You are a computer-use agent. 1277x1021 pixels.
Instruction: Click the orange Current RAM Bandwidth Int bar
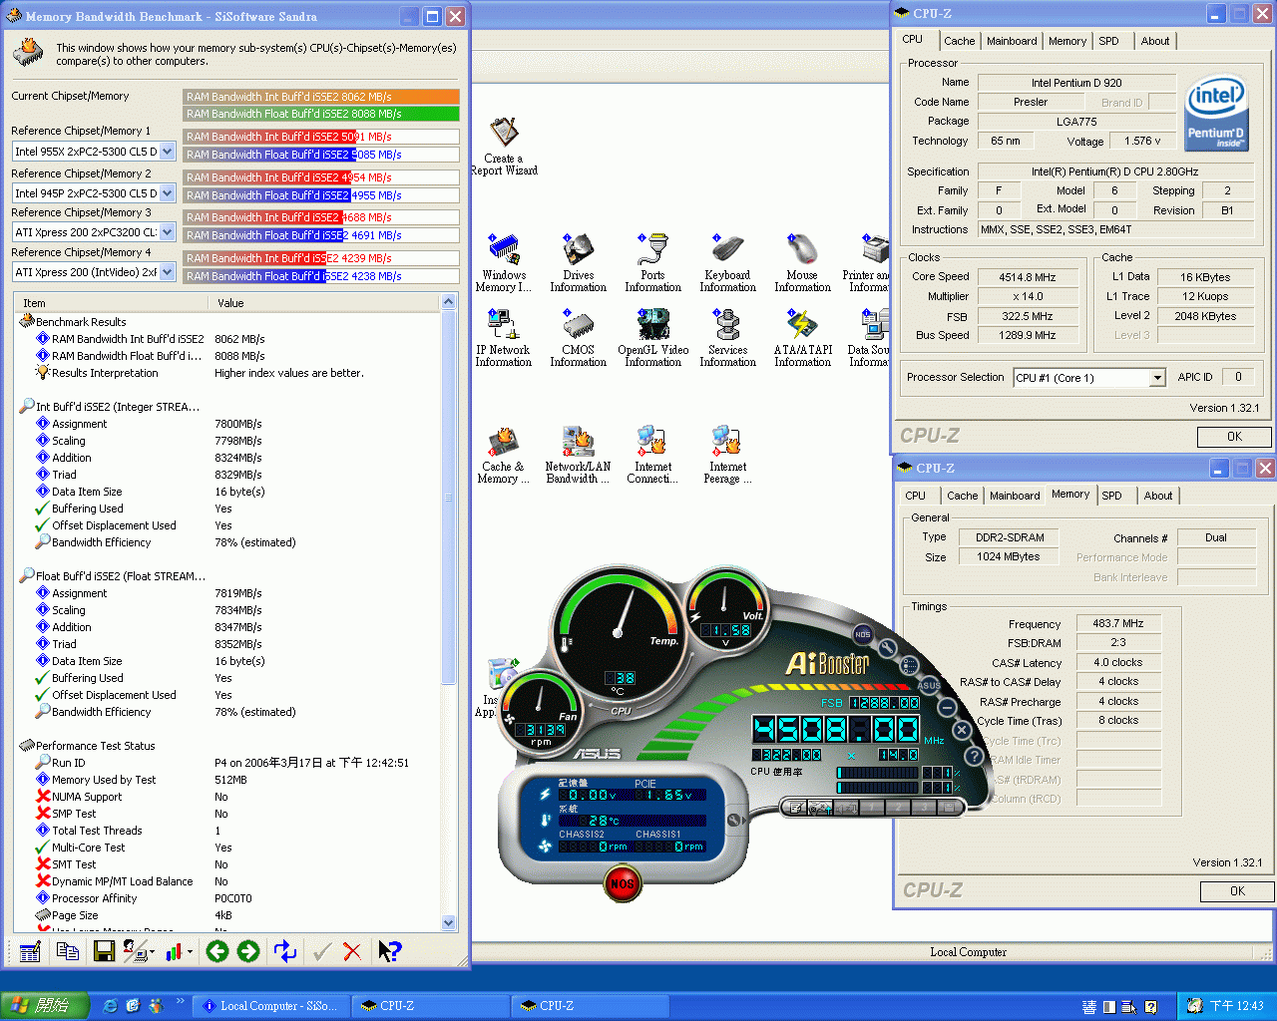click(x=321, y=97)
